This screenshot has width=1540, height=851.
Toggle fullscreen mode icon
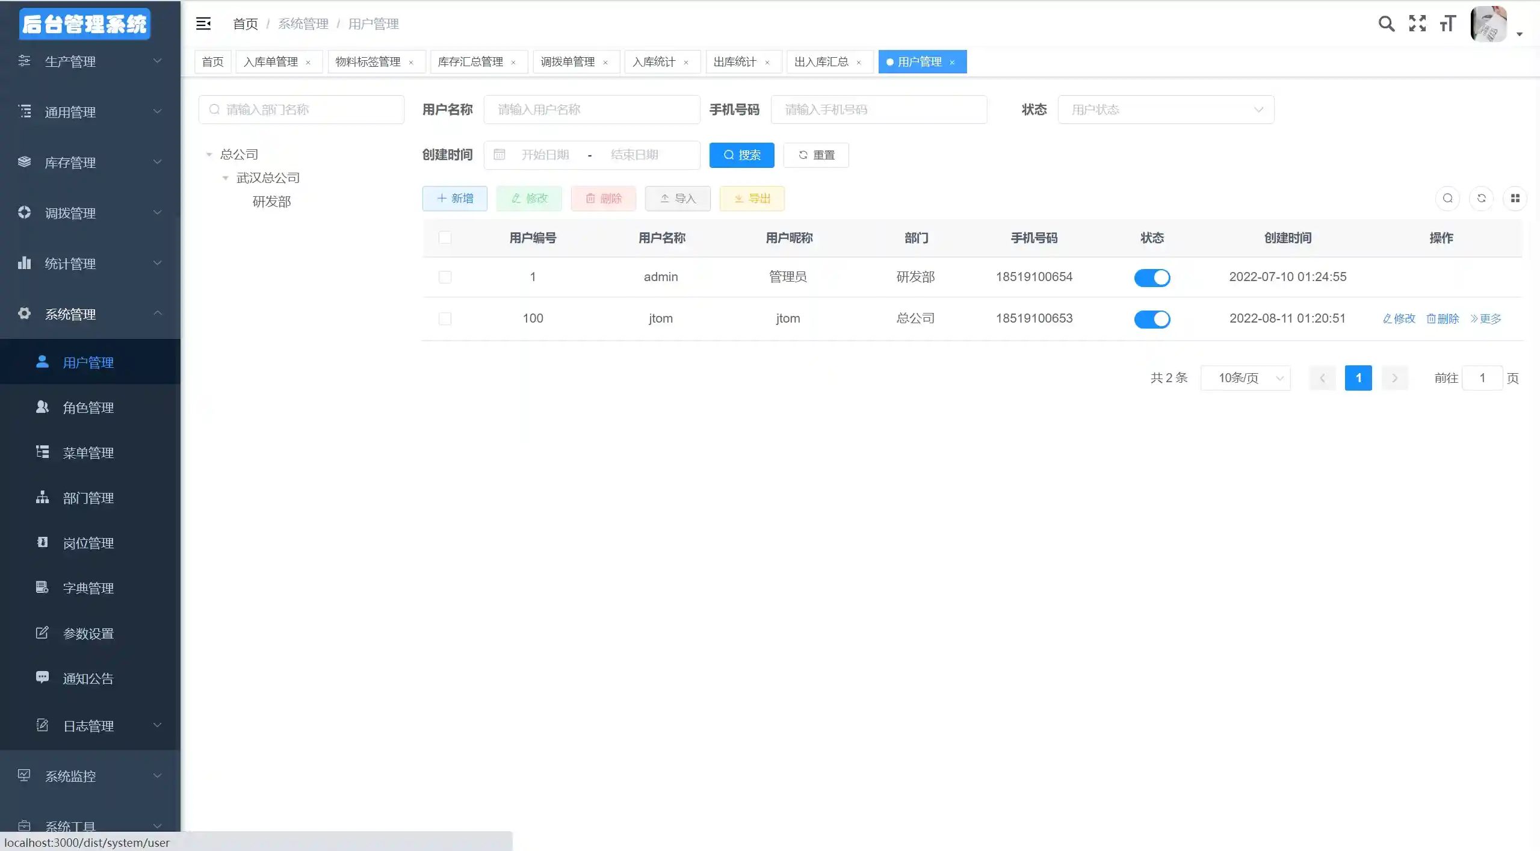tap(1417, 23)
